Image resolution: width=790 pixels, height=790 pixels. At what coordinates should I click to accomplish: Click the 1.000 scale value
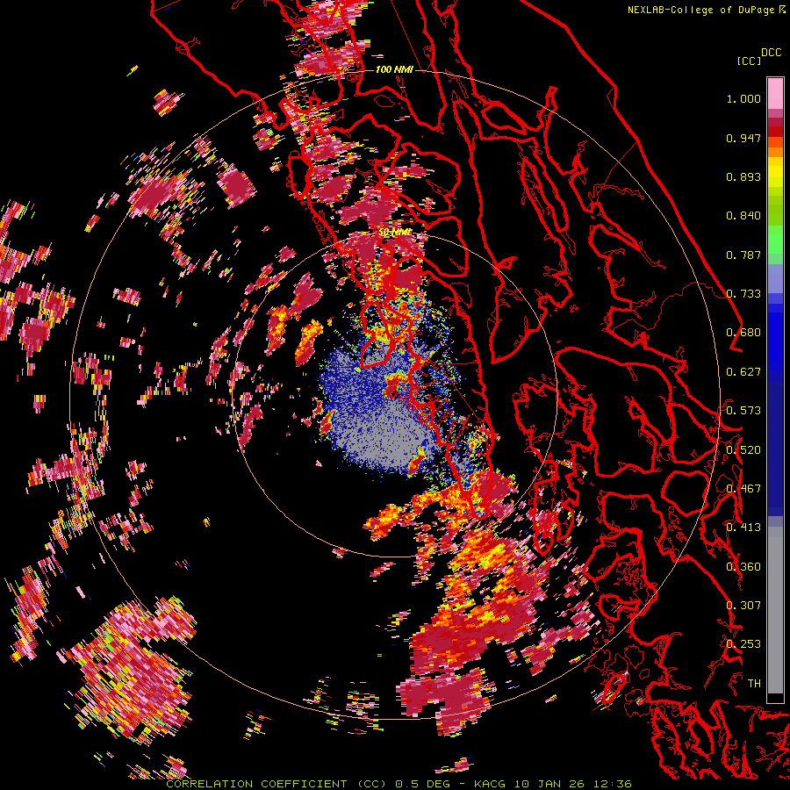pos(743,98)
